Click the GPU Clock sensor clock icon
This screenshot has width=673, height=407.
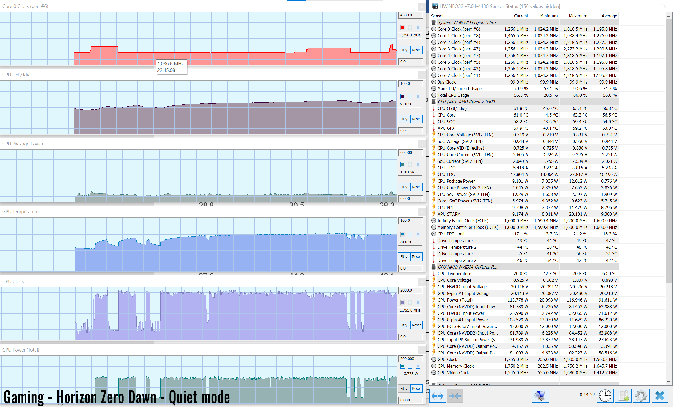click(x=434, y=359)
